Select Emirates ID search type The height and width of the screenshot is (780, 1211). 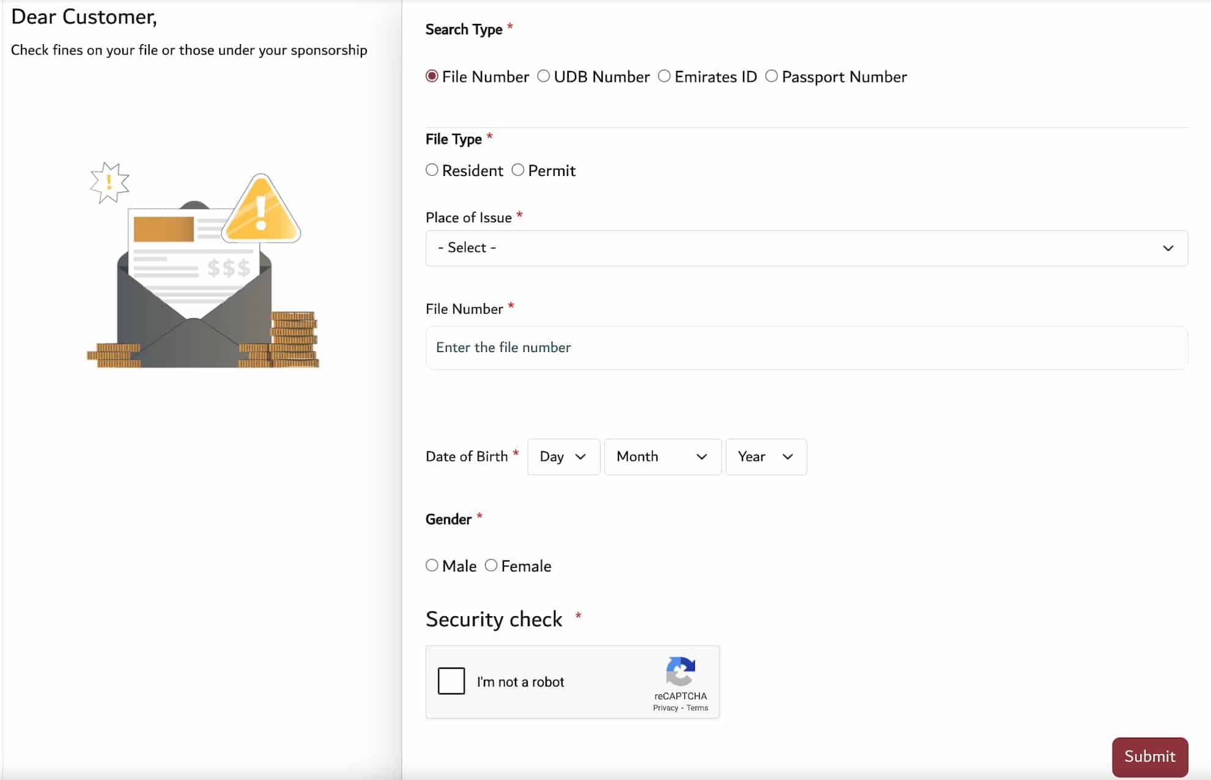click(x=664, y=76)
